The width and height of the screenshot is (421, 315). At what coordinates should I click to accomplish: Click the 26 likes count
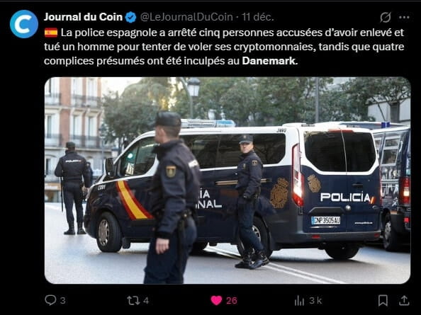point(232,301)
